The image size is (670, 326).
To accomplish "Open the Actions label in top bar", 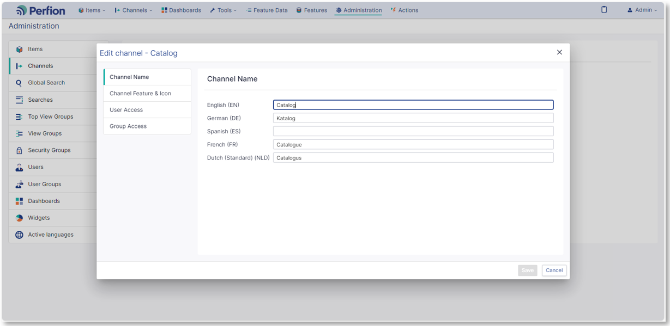I will pyautogui.click(x=408, y=10).
